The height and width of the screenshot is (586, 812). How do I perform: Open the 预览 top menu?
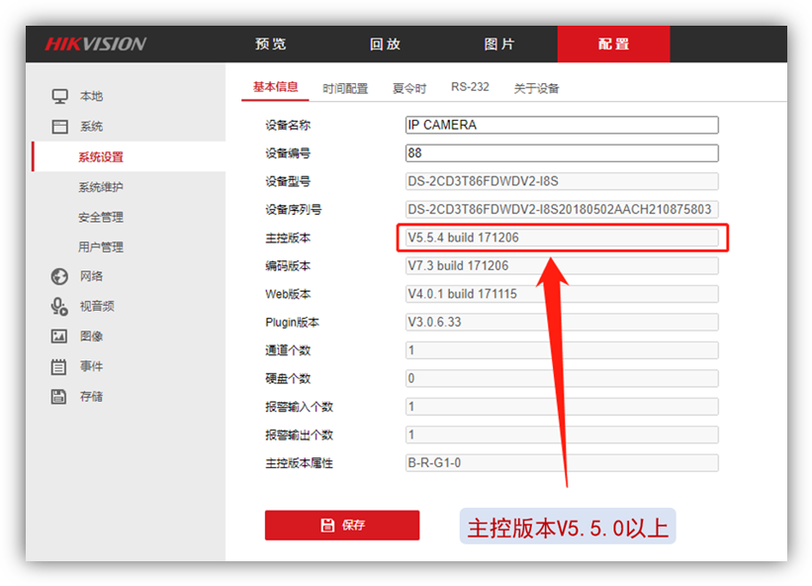pyautogui.click(x=271, y=44)
